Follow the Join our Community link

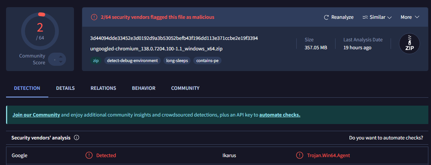(36, 115)
